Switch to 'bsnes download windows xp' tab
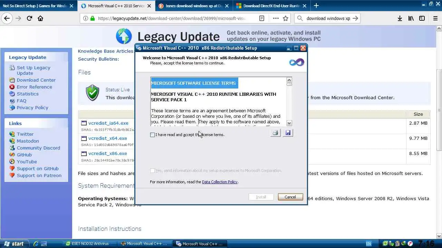 click(193, 6)
